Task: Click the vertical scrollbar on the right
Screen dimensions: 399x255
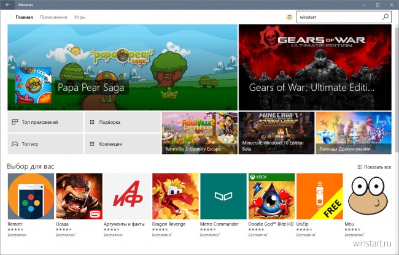Action: point(397,91)
